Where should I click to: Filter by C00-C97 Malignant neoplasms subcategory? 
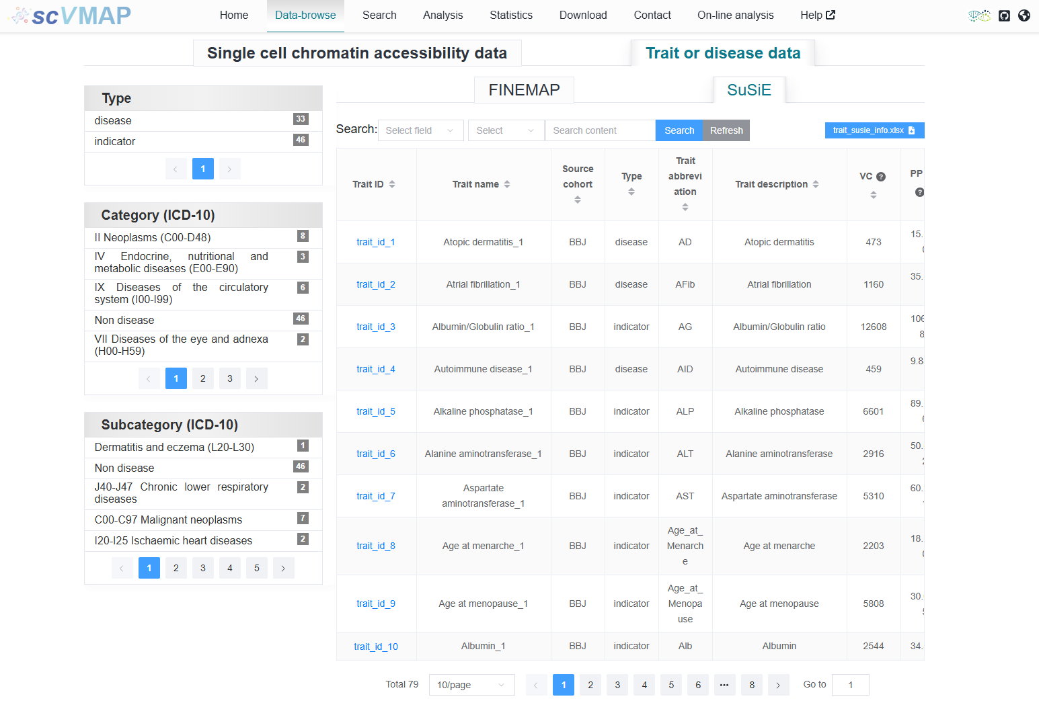(x=203, y=520)
